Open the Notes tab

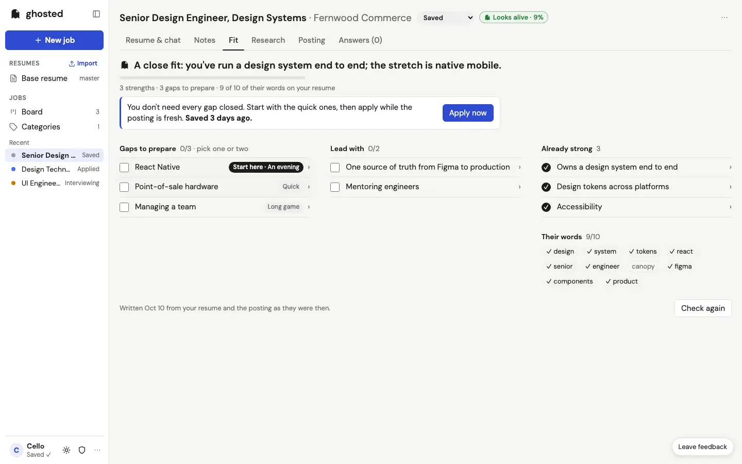205,40
